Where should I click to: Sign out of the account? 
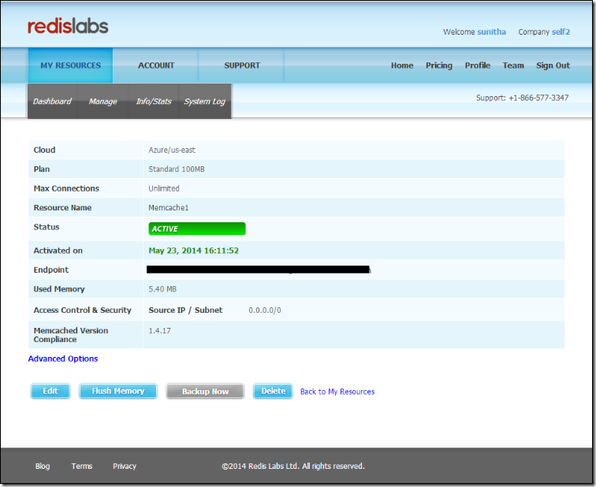pyautogui.click(x=553, y=65)
